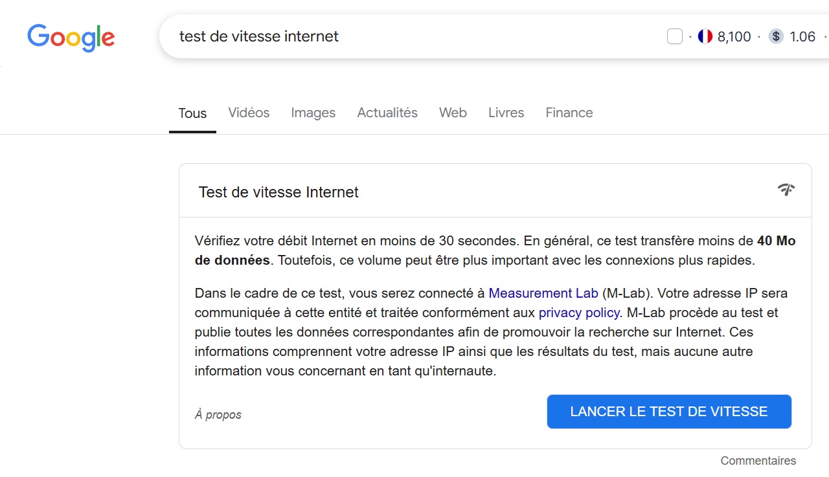Launch the speed test with LANCER LE TEST DE VITESSE

pos(668,411)
